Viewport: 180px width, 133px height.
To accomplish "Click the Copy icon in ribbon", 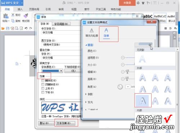I will click(13, 21).
